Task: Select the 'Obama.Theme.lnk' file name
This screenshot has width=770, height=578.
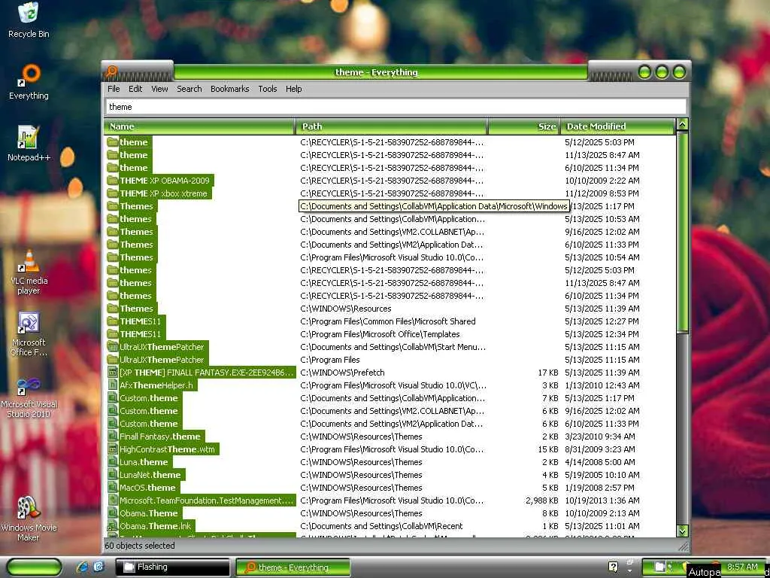Action: (x=156, y=525)
